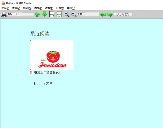
Task: Toggle the 大小写匹配 checkbox
Action: pos(115,14)
